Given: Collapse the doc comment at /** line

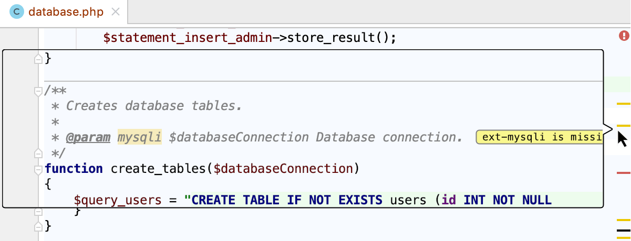Looking at the screenshot, I should tap(38, 91).
